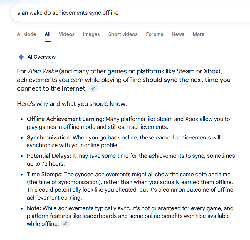This screenshot has height=240, width=250.
Task: Click bold 'should sync the next time you' text
Action: [187, 80]
